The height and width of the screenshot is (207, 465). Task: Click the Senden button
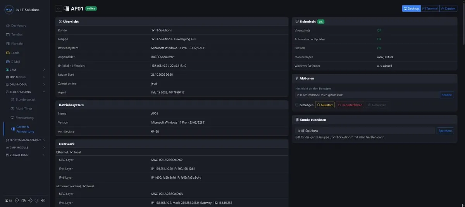pos(447,95)
